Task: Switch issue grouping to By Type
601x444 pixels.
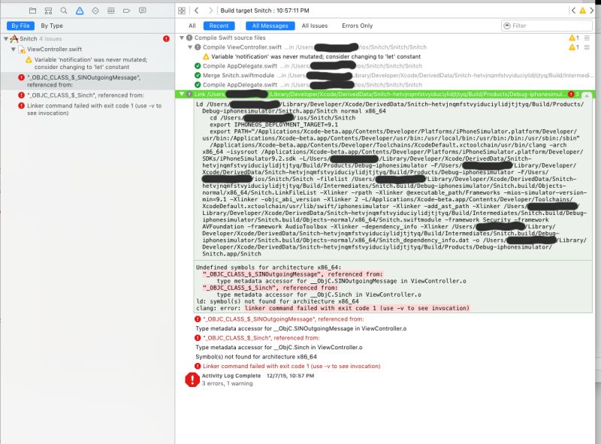Action: [x=51, y=26]
